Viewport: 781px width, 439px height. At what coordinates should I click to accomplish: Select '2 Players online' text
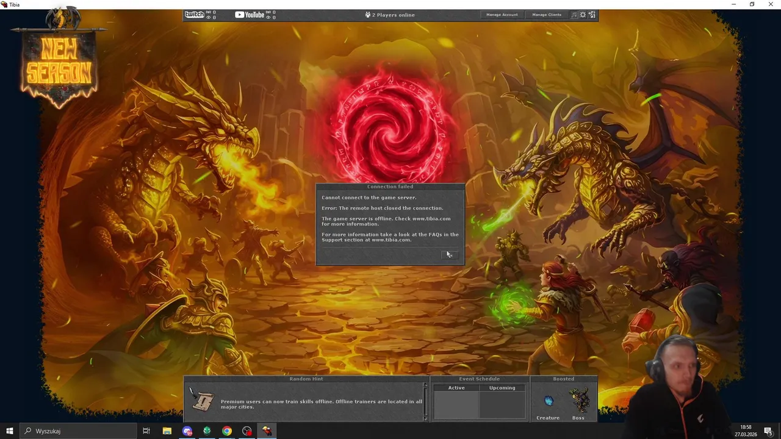pos(394,15)
